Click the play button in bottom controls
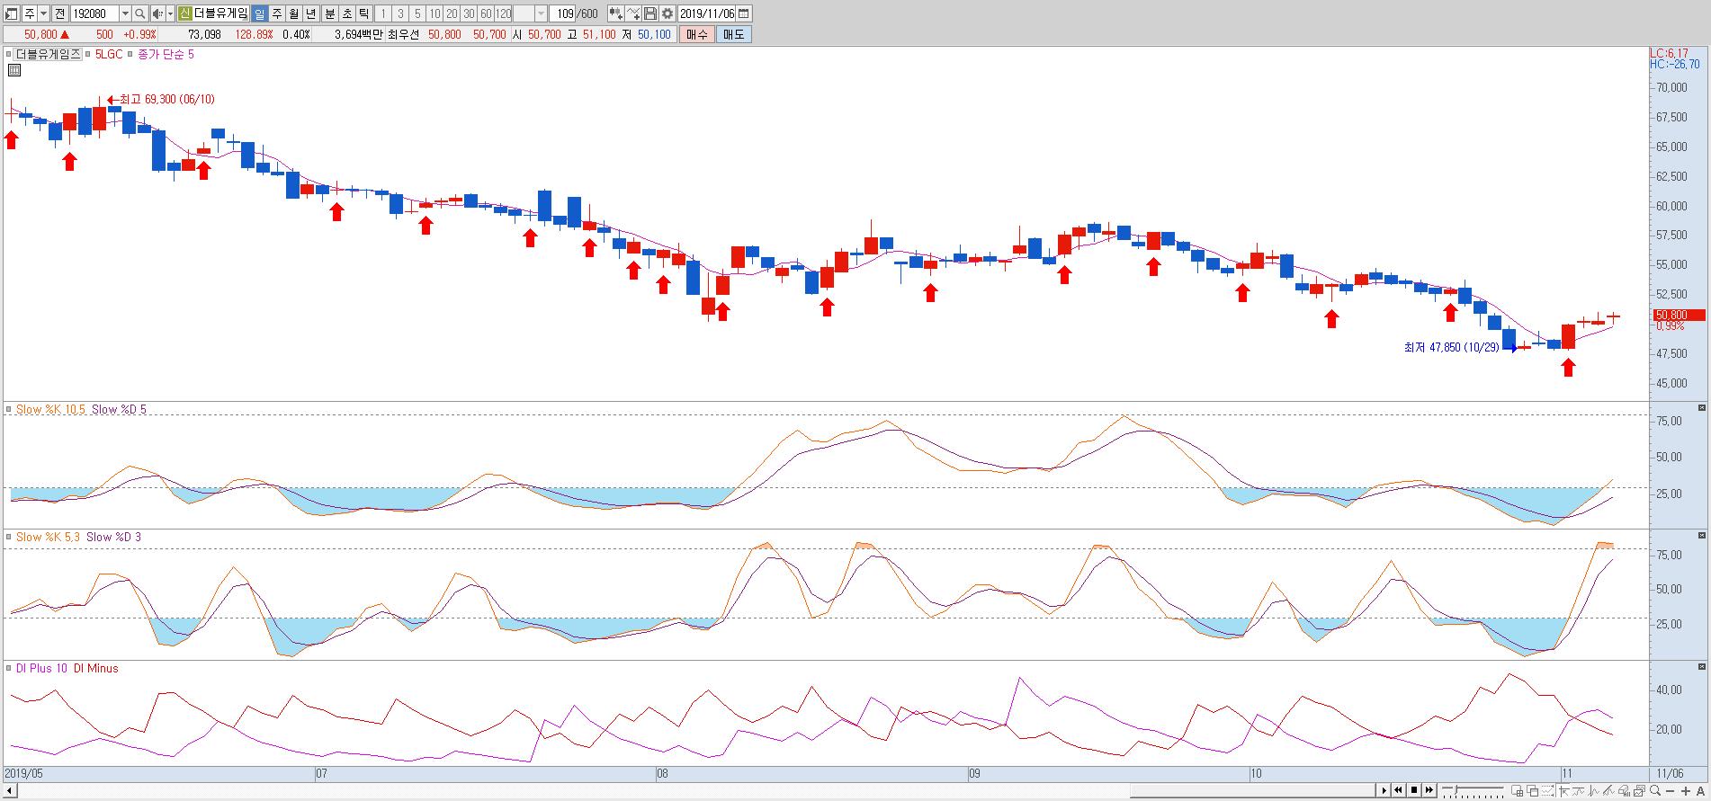Viewport: 1711px width, 801px height. coord(1384,791)
